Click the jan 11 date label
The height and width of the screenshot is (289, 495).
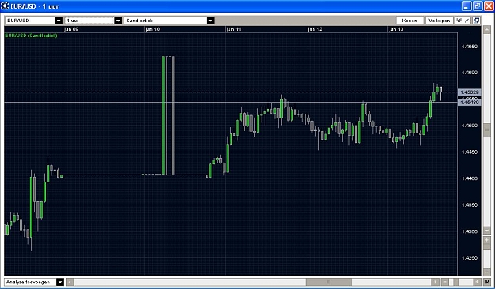234,29
